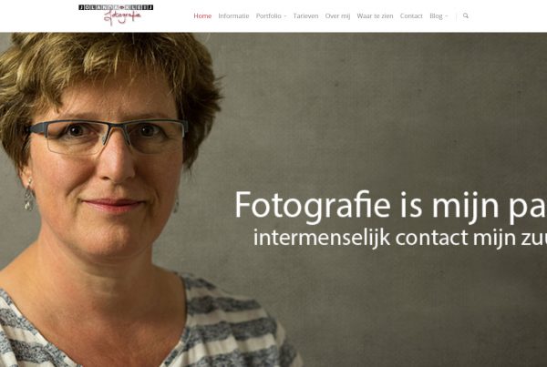Go to the Home menu item
547x367 pixels.
tap(202, 16)
